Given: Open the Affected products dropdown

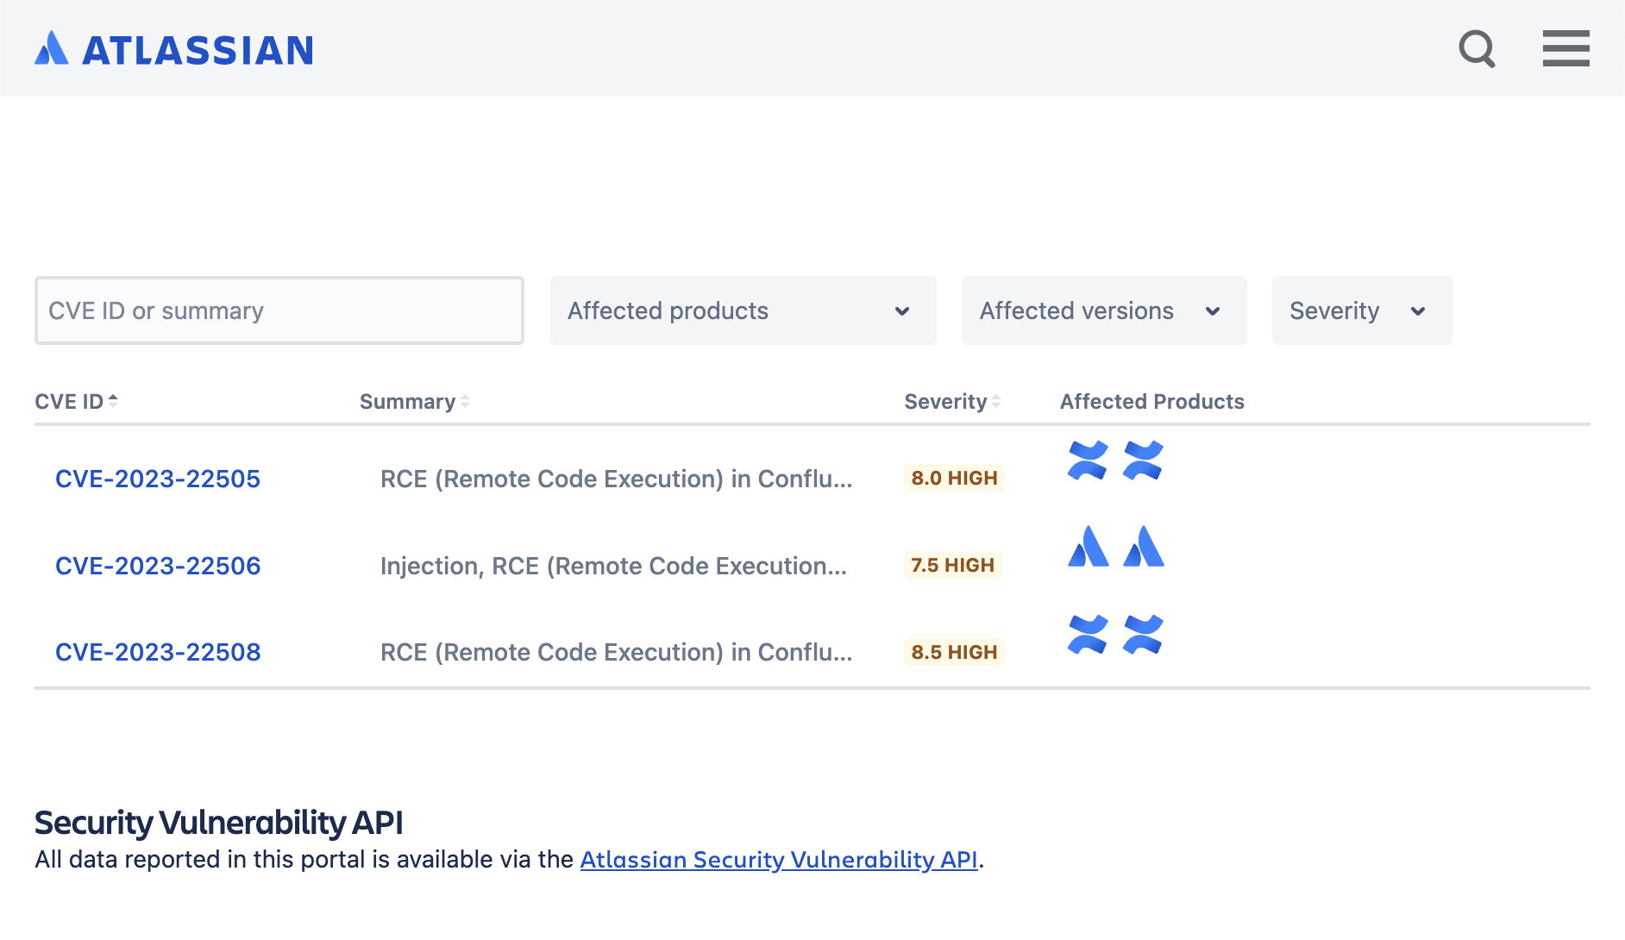Looking at the screenshot, I should pos(743,310).
